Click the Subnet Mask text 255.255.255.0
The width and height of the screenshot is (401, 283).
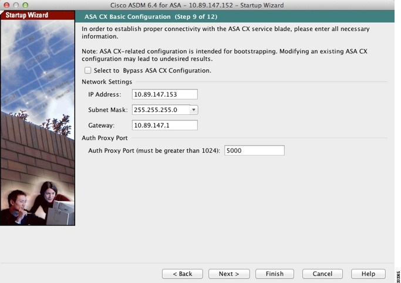(156, 110)
